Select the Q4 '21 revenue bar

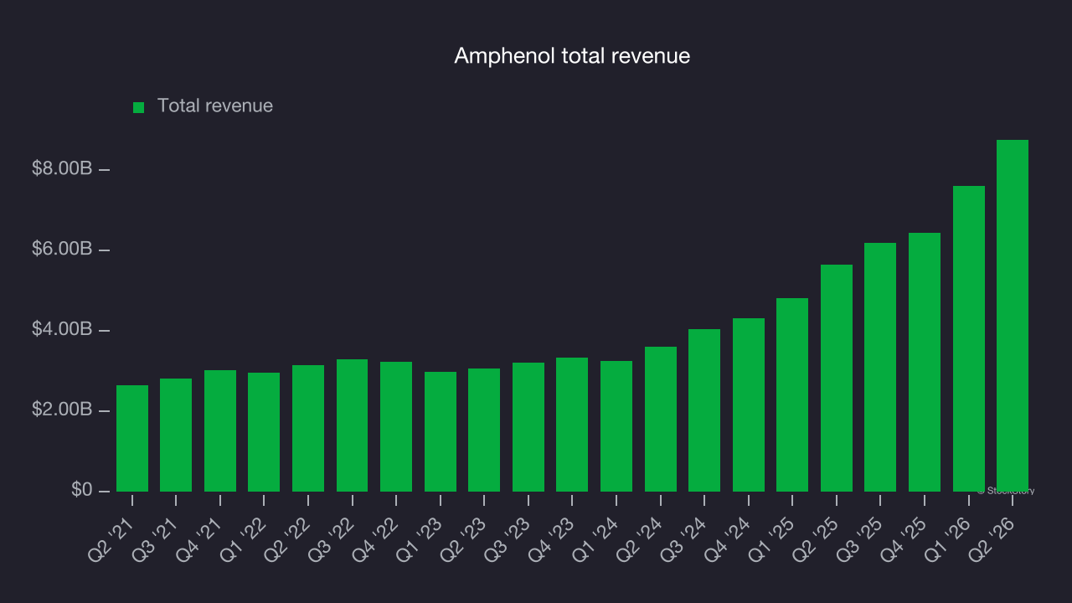[220, 430]
